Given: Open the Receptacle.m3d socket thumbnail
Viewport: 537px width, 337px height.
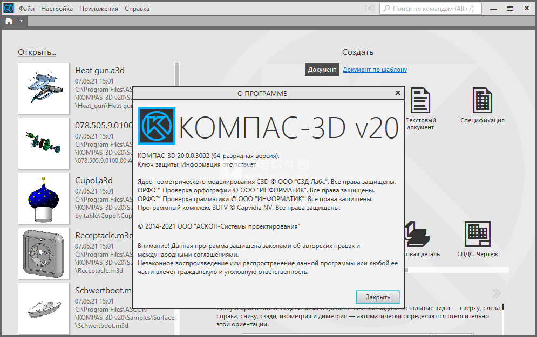Looking at the screenshot, I should coord(44,253).
